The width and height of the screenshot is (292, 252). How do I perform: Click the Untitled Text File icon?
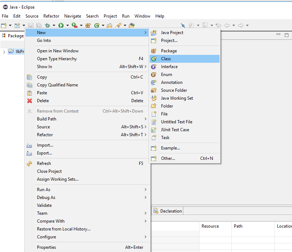coord(154,122)
